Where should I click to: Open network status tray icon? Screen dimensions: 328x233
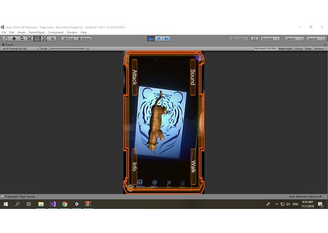click(282, 204)
